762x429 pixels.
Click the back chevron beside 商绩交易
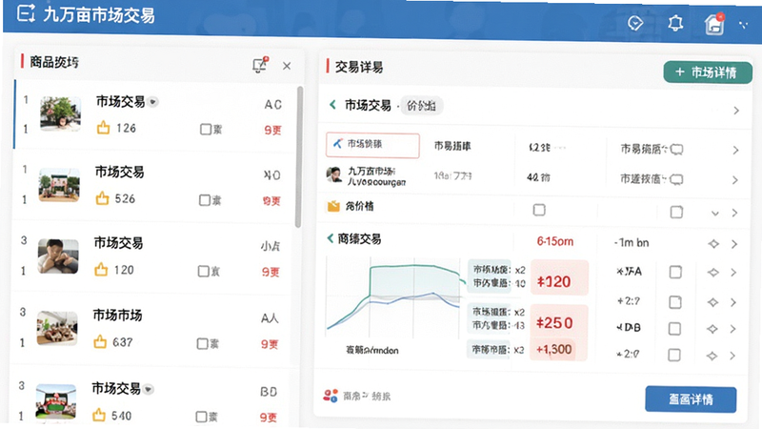331,238
